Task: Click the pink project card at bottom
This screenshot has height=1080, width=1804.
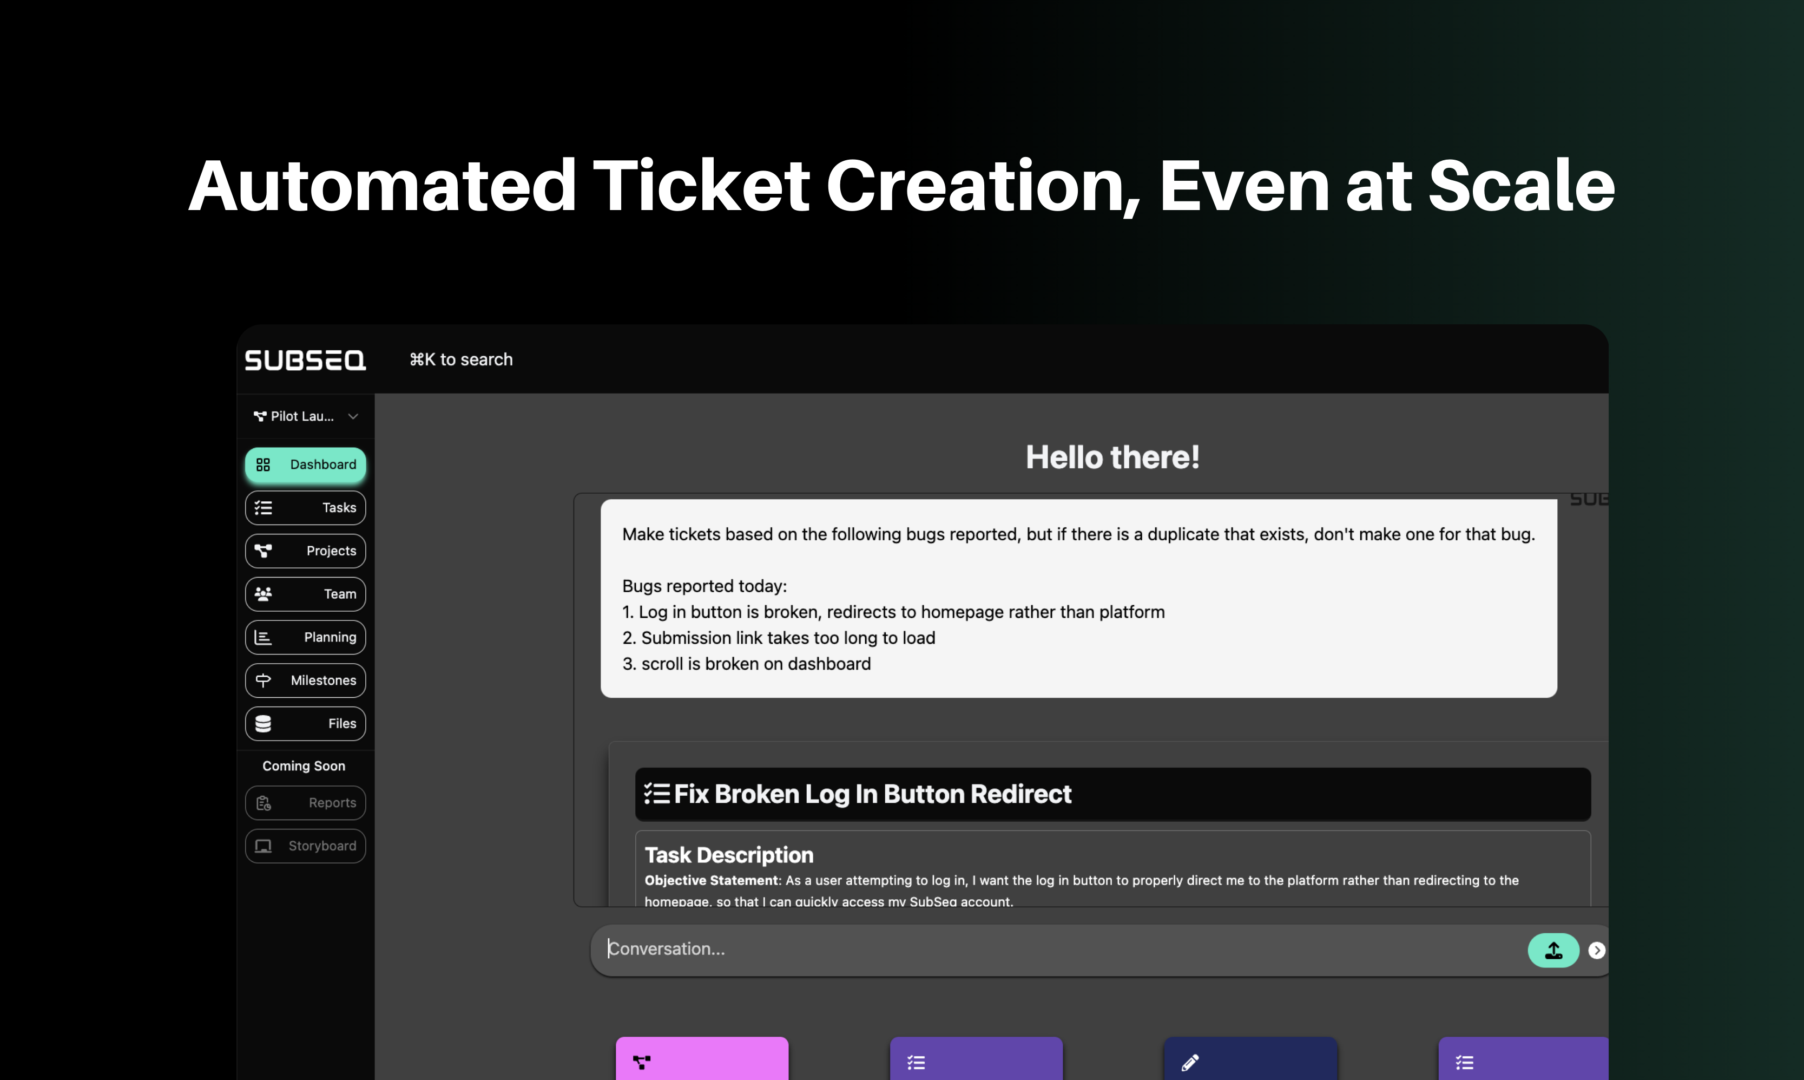Action: (x=701, y=1059)
